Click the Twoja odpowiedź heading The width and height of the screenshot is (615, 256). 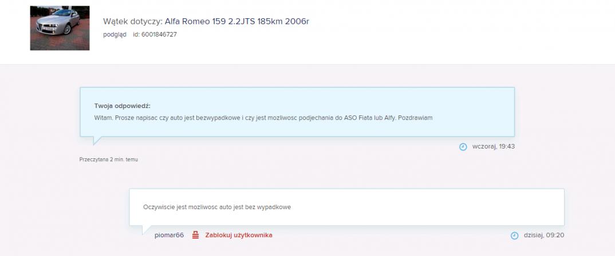point(123,106)
